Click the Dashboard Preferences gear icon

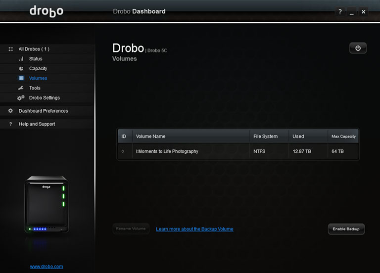click(x=10, y=111)
